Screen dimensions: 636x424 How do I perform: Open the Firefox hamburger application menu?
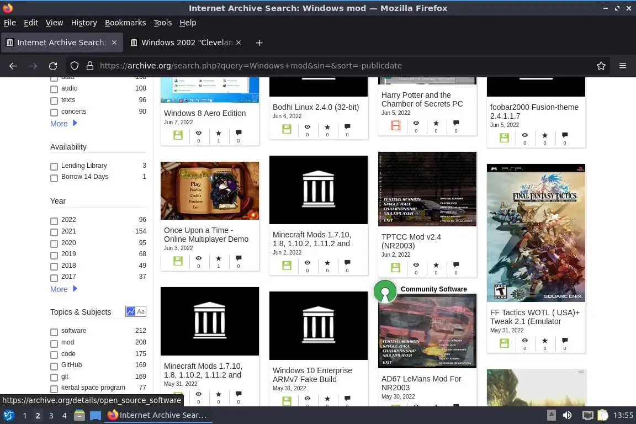pyautogui.click(x=623, y=66)
